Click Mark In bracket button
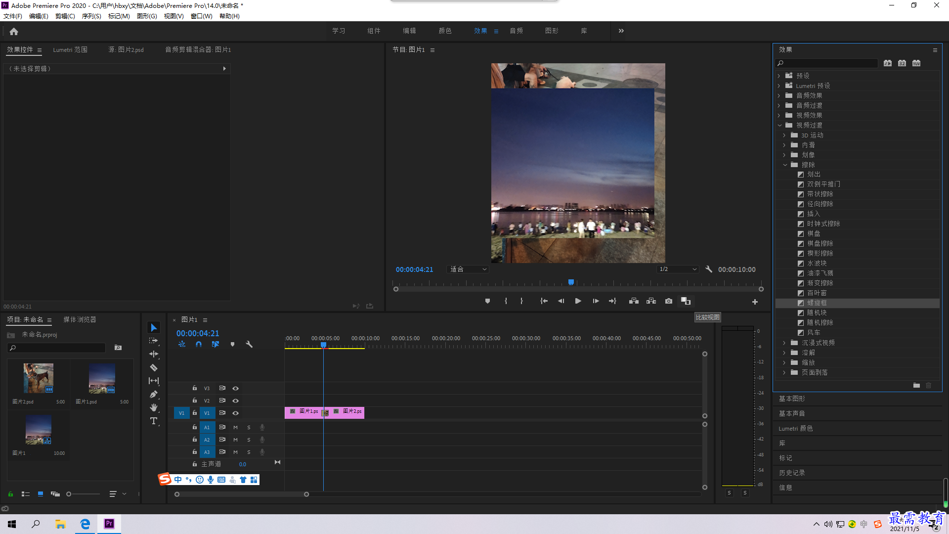This screenshot has width=949, height=534. pos(506,301)
